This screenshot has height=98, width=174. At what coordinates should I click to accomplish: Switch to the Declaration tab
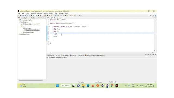coord(65,55)
